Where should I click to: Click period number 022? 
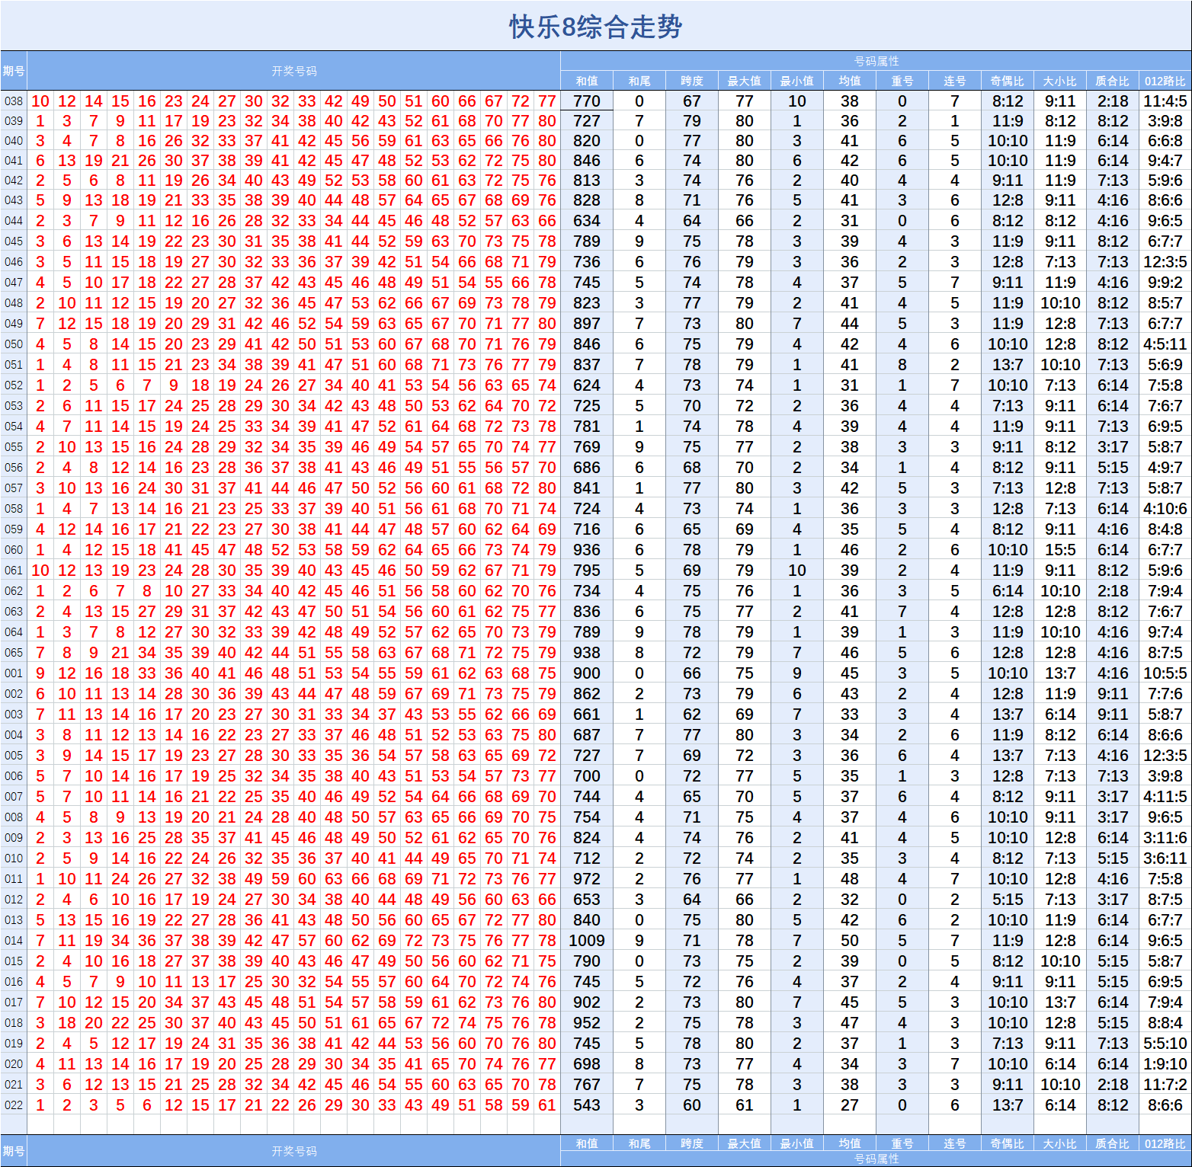point(14,1105)
